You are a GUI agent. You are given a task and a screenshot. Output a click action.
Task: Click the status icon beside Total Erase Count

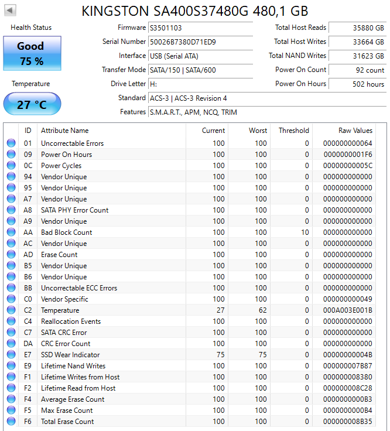pyautogui.click(x=11, y=422)
